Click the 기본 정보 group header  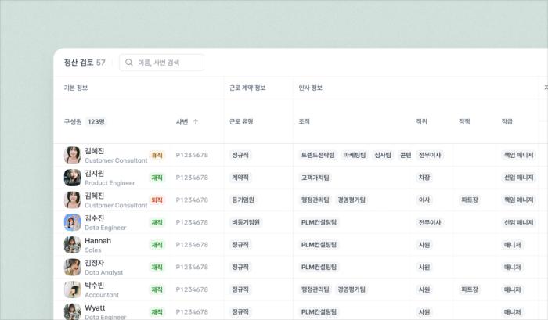(x=75, y=88)
